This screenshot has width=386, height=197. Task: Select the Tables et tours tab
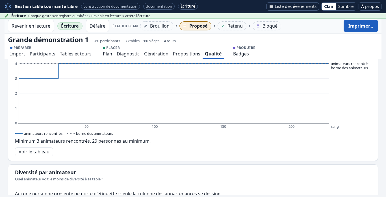pos(76,54)
